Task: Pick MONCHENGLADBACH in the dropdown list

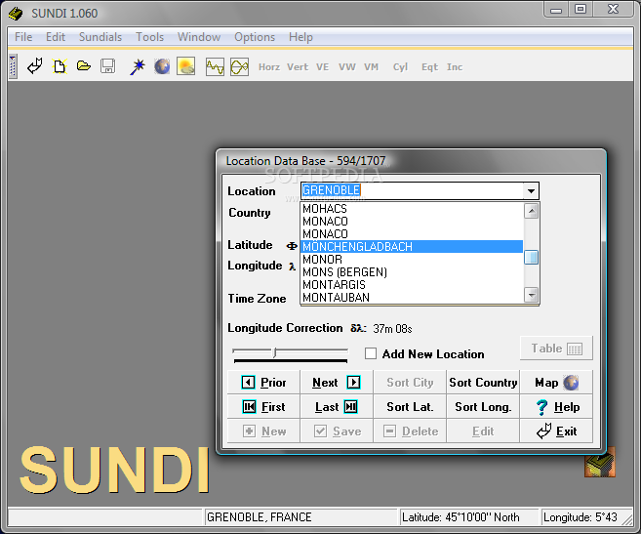Action: point(412,247)
